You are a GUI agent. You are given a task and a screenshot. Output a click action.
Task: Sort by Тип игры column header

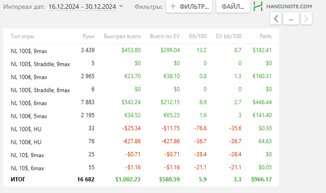(x=22, y=36)
